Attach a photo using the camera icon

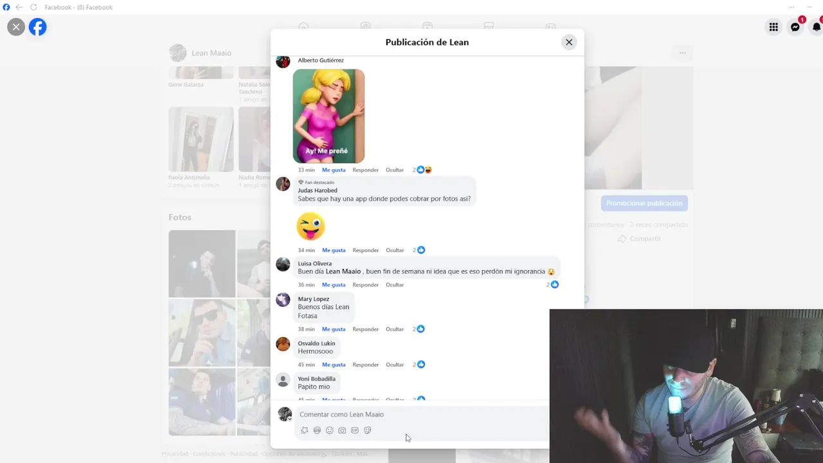(x=342, y=430)
